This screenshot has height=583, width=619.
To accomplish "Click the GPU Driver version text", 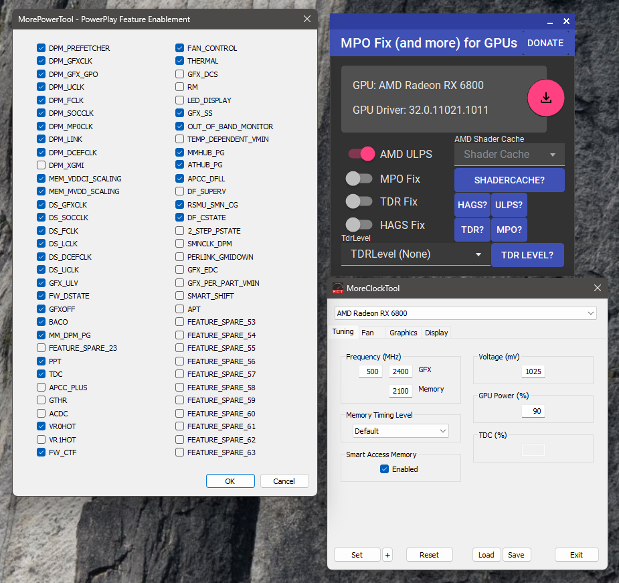I will (420, 110).
